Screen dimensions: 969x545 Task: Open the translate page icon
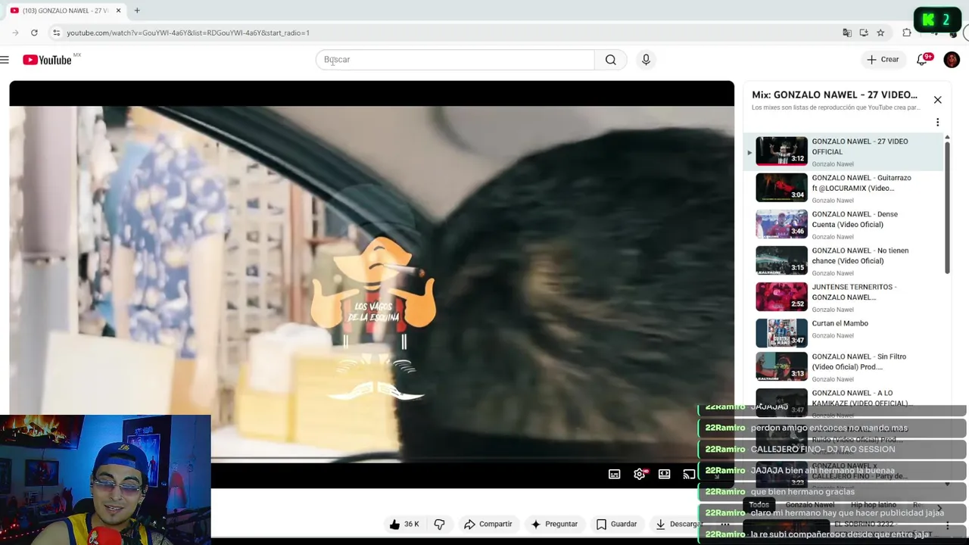pos(847,33)
